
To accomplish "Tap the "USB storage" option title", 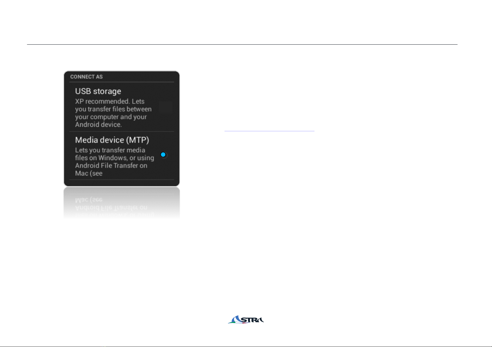I will coord(98,91).
